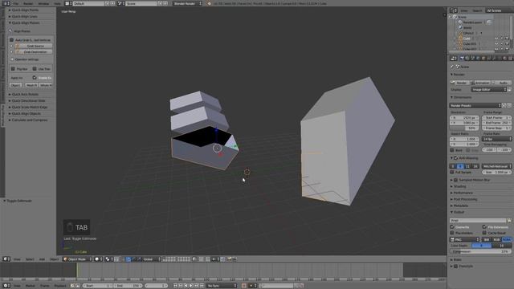Select the RenderLayers item in outliner
This screenshot has height=289, width=514.
click(x=472, y=22)
